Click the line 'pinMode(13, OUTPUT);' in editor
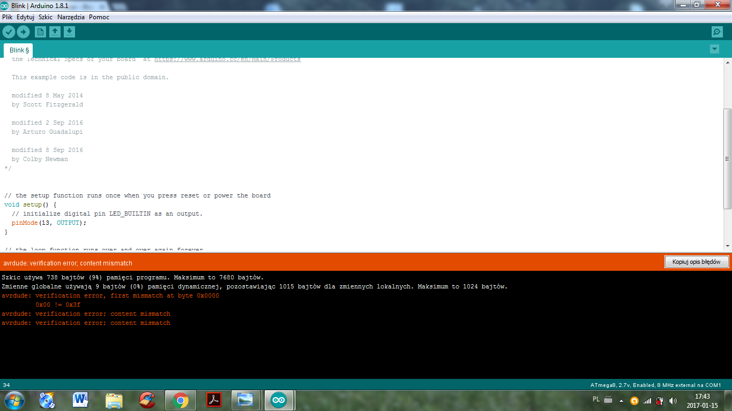732x411 pixels. pyautogui.click(x=49, y=223)
